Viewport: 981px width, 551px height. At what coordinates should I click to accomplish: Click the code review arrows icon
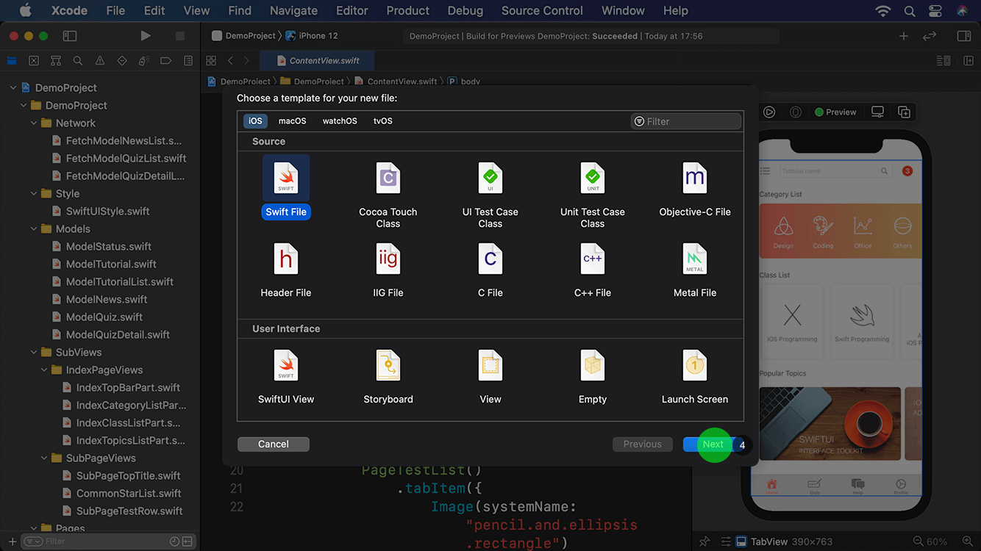(930, 35)
